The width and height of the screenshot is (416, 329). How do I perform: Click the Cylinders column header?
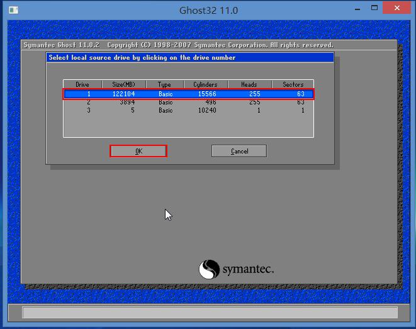[205, 84]
